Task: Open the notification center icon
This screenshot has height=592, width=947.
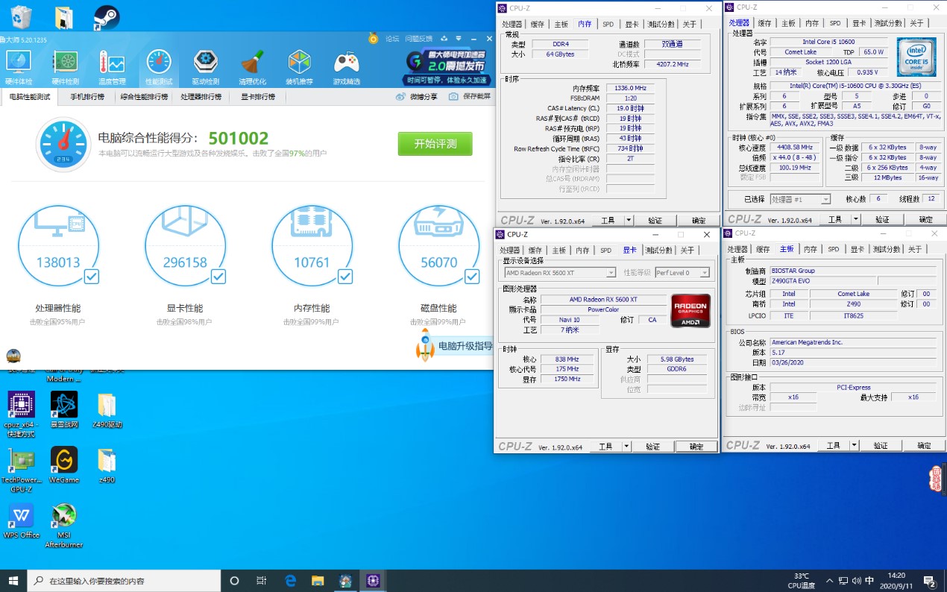Action: [930, 581]
